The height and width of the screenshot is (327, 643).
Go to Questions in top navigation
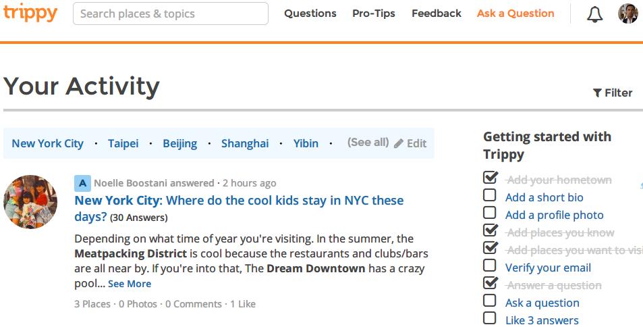tap(310, 14)
